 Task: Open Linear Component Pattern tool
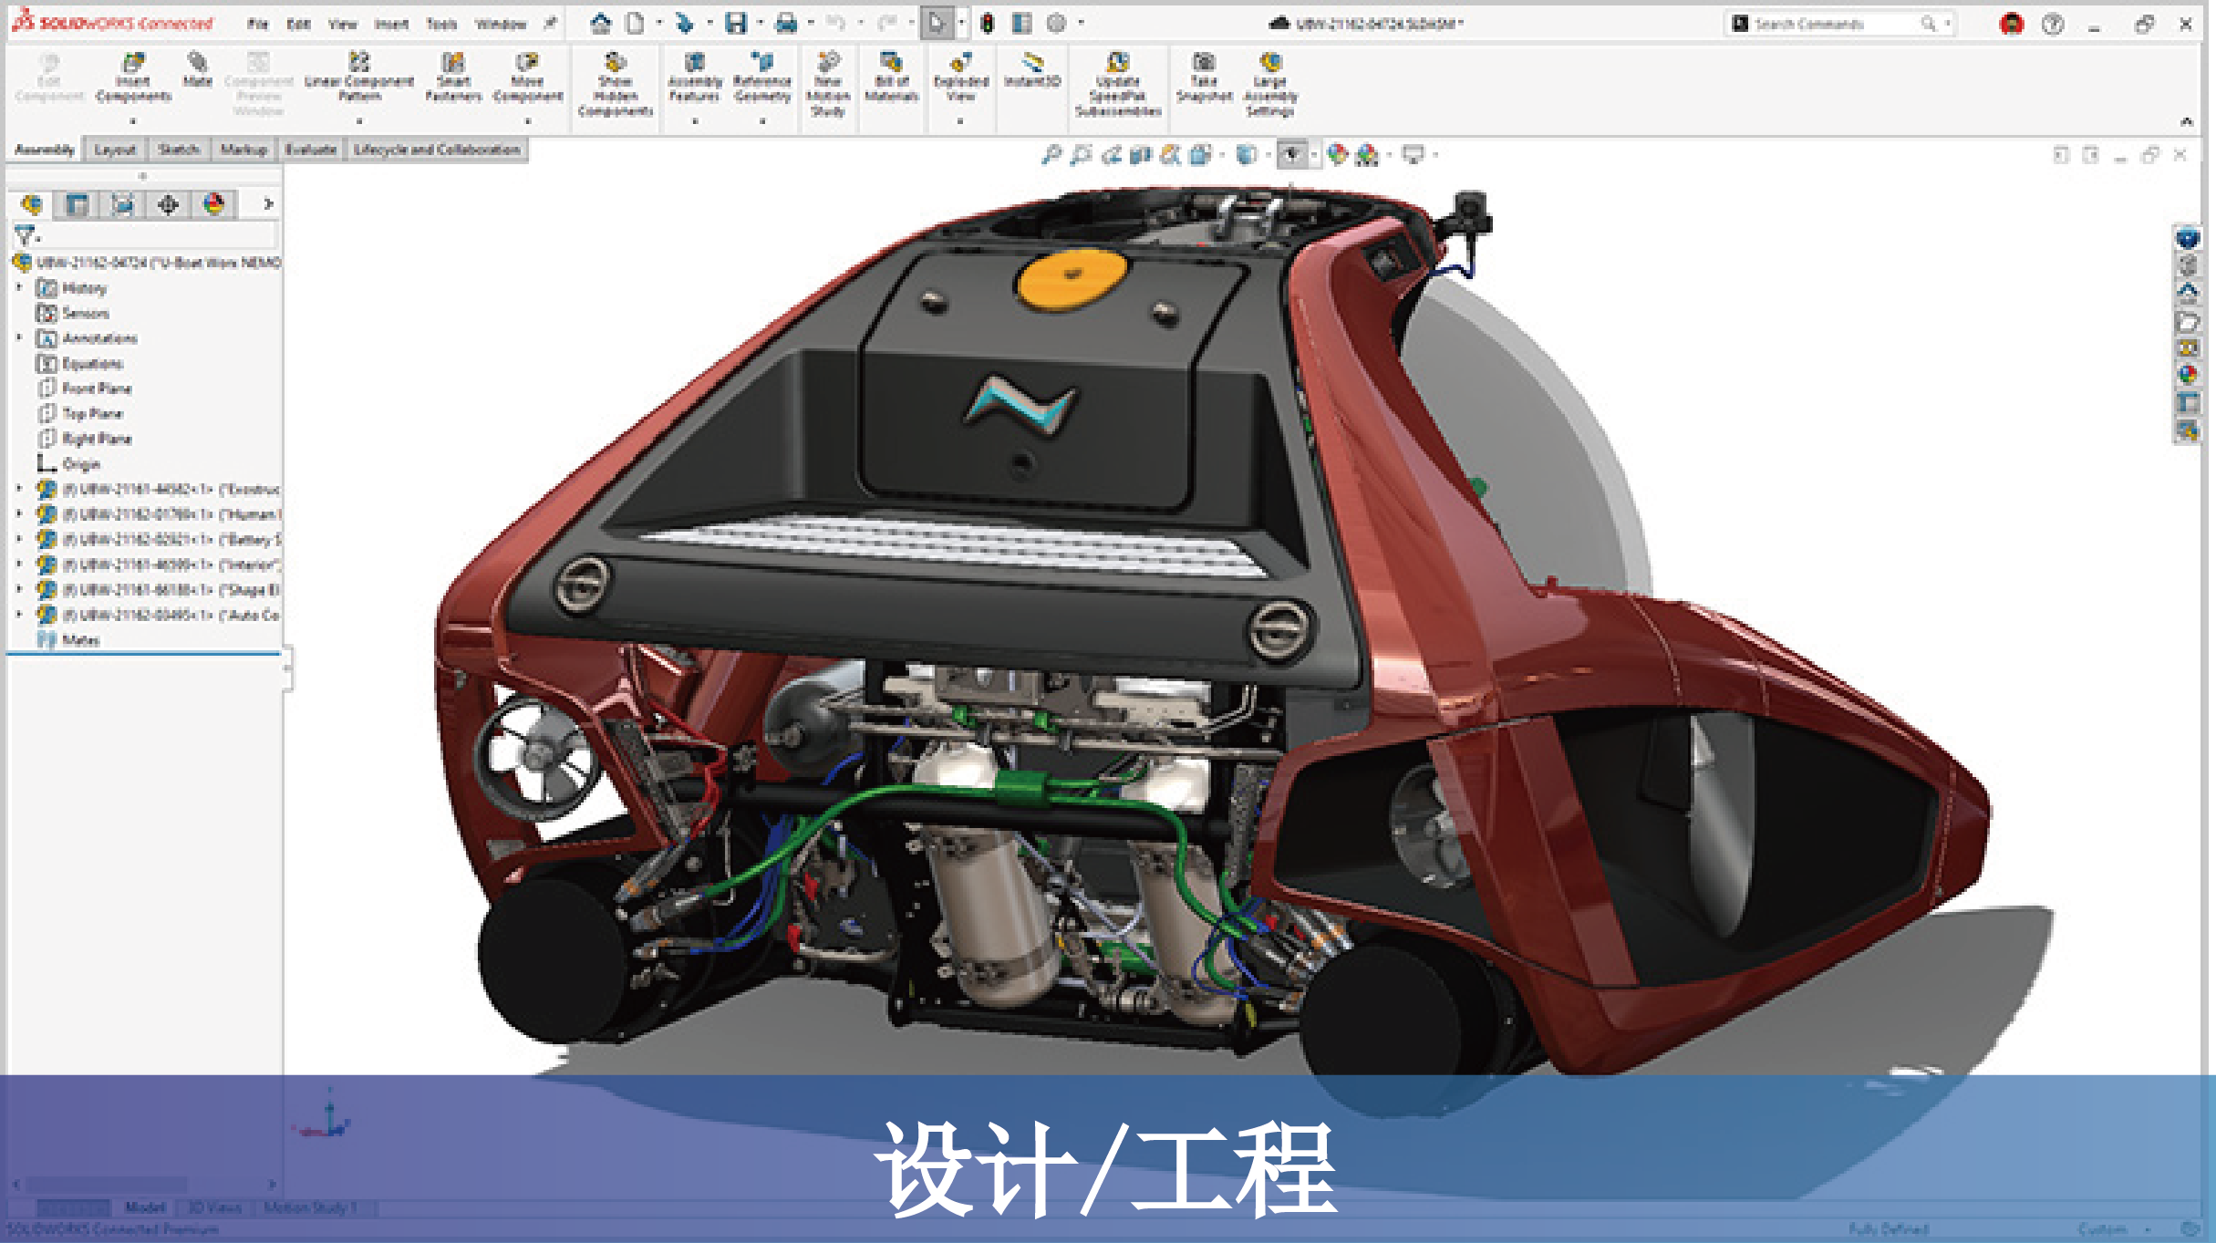pos(359,78)
